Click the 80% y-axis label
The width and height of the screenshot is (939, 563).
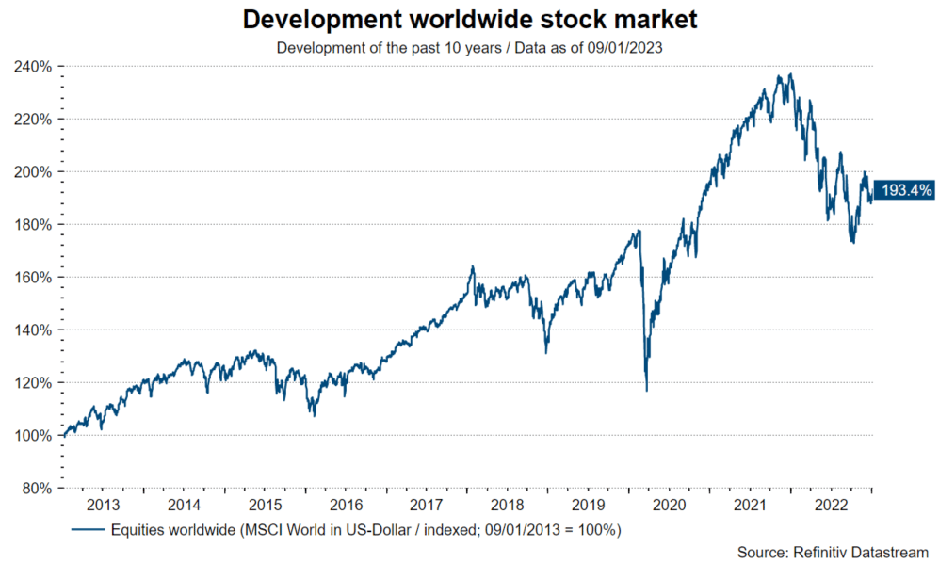pos(35,489)
